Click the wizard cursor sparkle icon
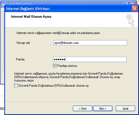This screenshot has height=115, width=139. coord(130,20)
